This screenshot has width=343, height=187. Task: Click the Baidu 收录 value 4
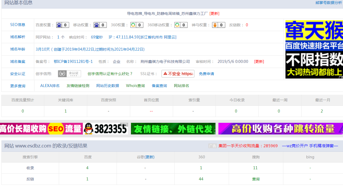(x=87, y=168)
